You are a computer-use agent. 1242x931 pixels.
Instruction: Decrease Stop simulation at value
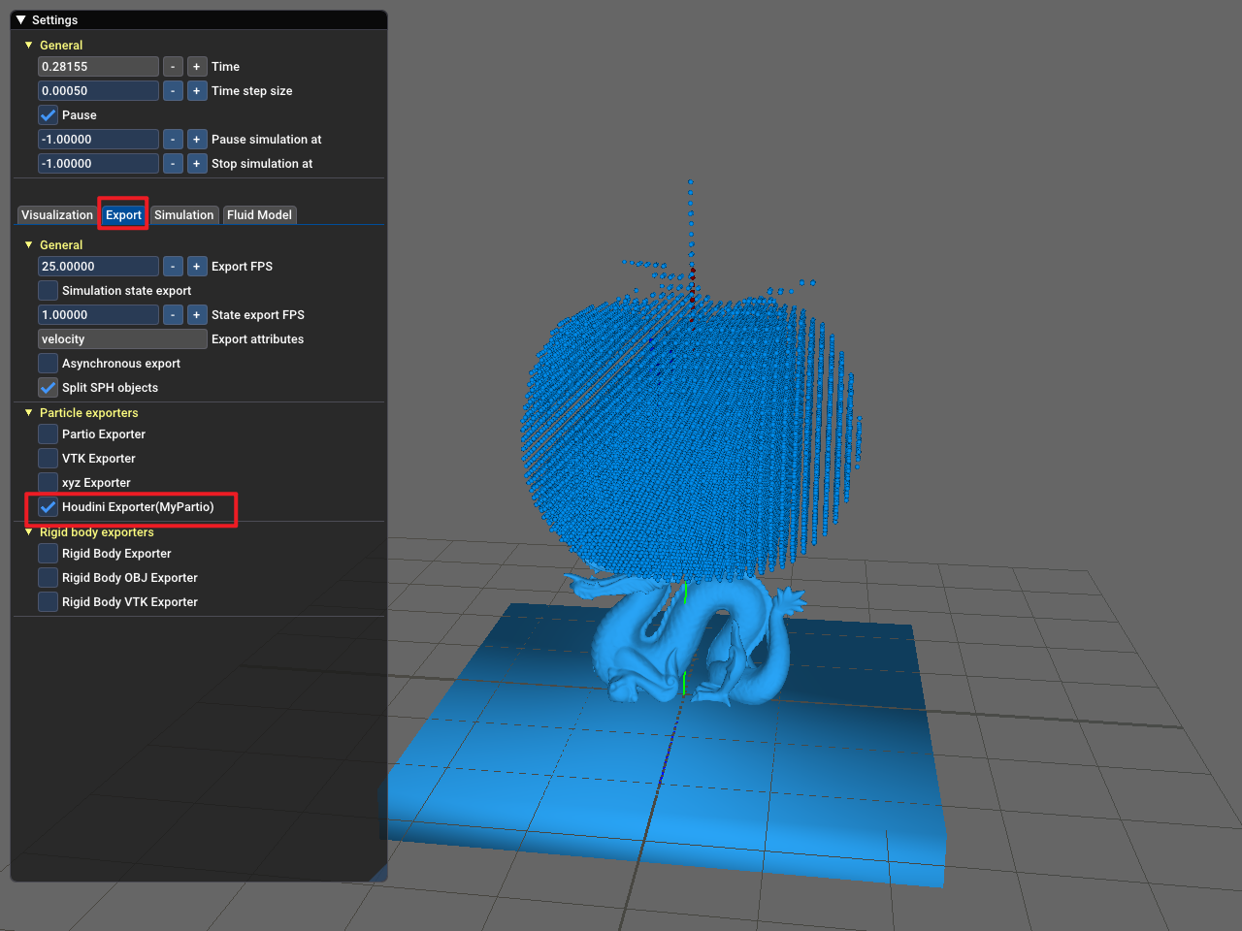173,164
